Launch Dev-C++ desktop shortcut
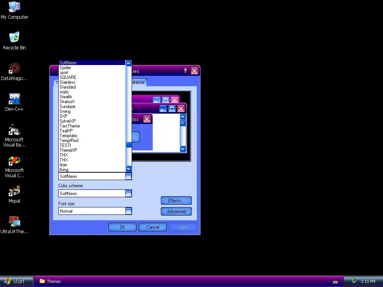This screenshot has width=383, height=287. [x=14, y=102]
